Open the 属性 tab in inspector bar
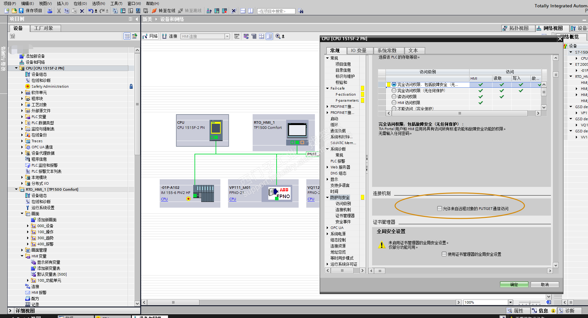588x318 pixels. pos(518,311)
